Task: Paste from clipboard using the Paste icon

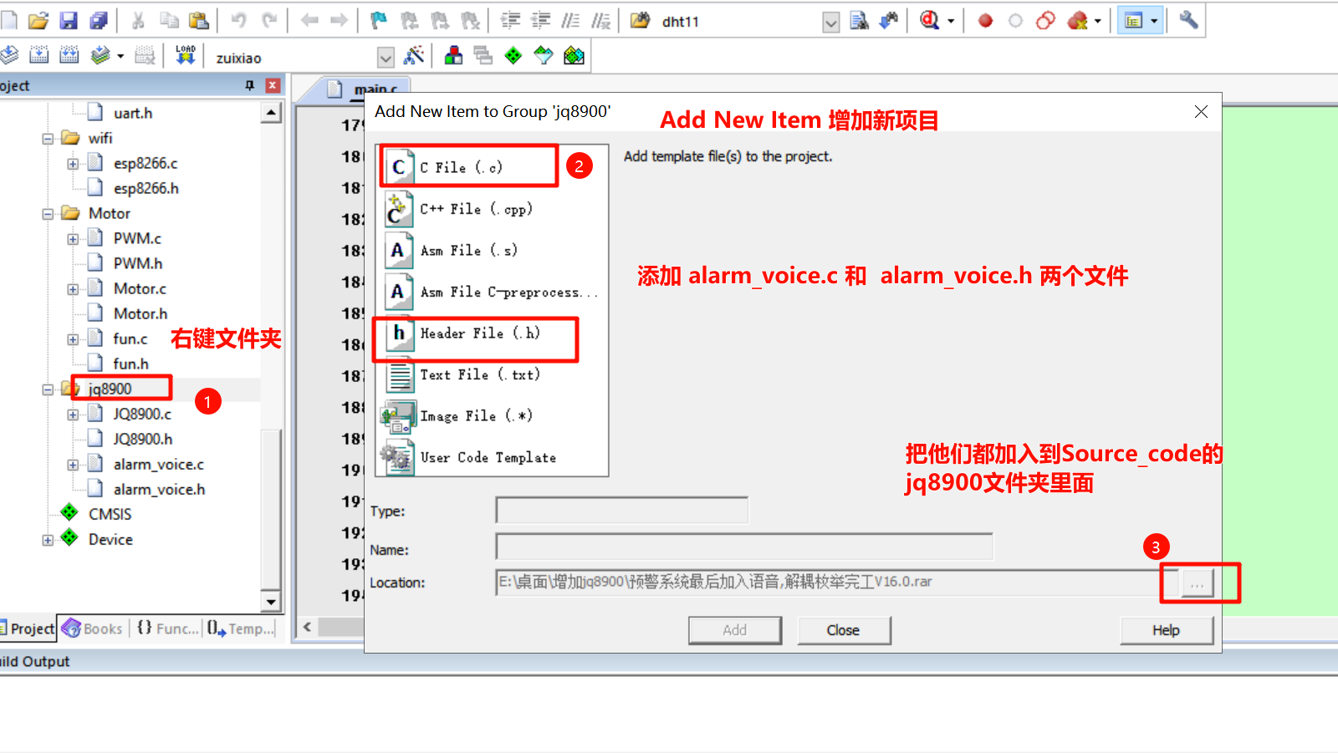Action: click(x=199, y=21)
